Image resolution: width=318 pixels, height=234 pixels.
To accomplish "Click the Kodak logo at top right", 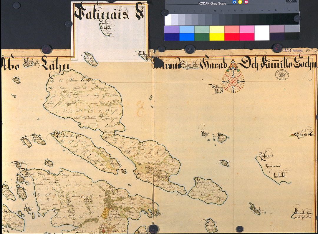I will (291, 1).
